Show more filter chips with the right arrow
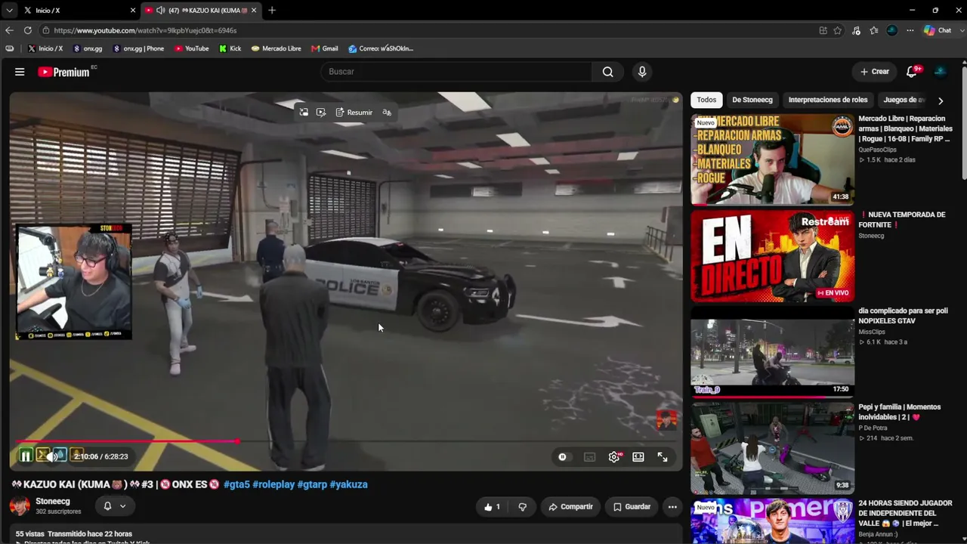 coord(941,100)
